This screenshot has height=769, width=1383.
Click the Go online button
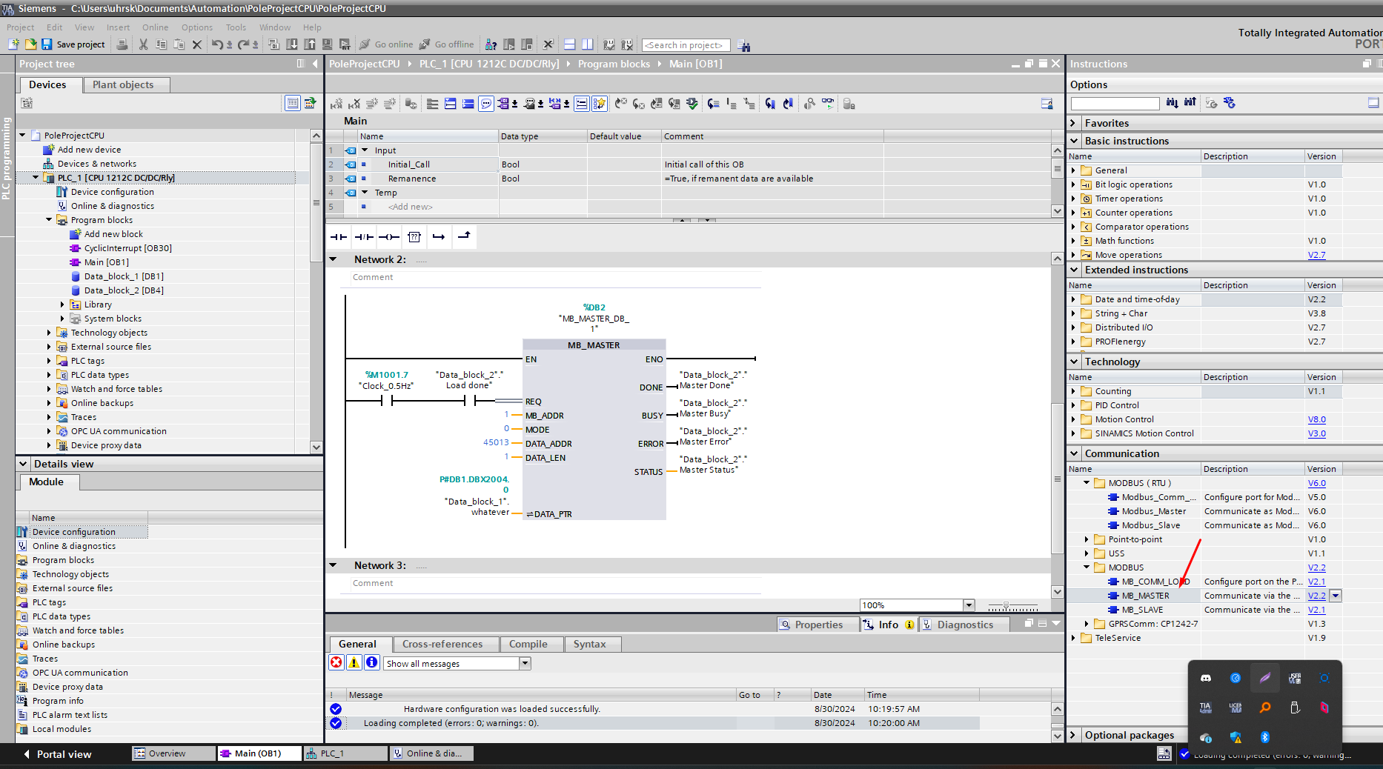tap(386, 44)
